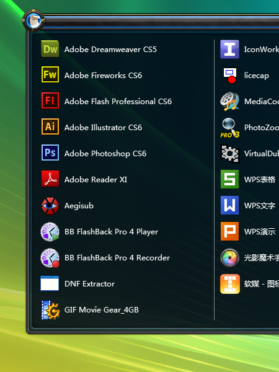Select BB FlashBack Pro 4 Player text
The image size is (279, 372).
pos(111,232)
